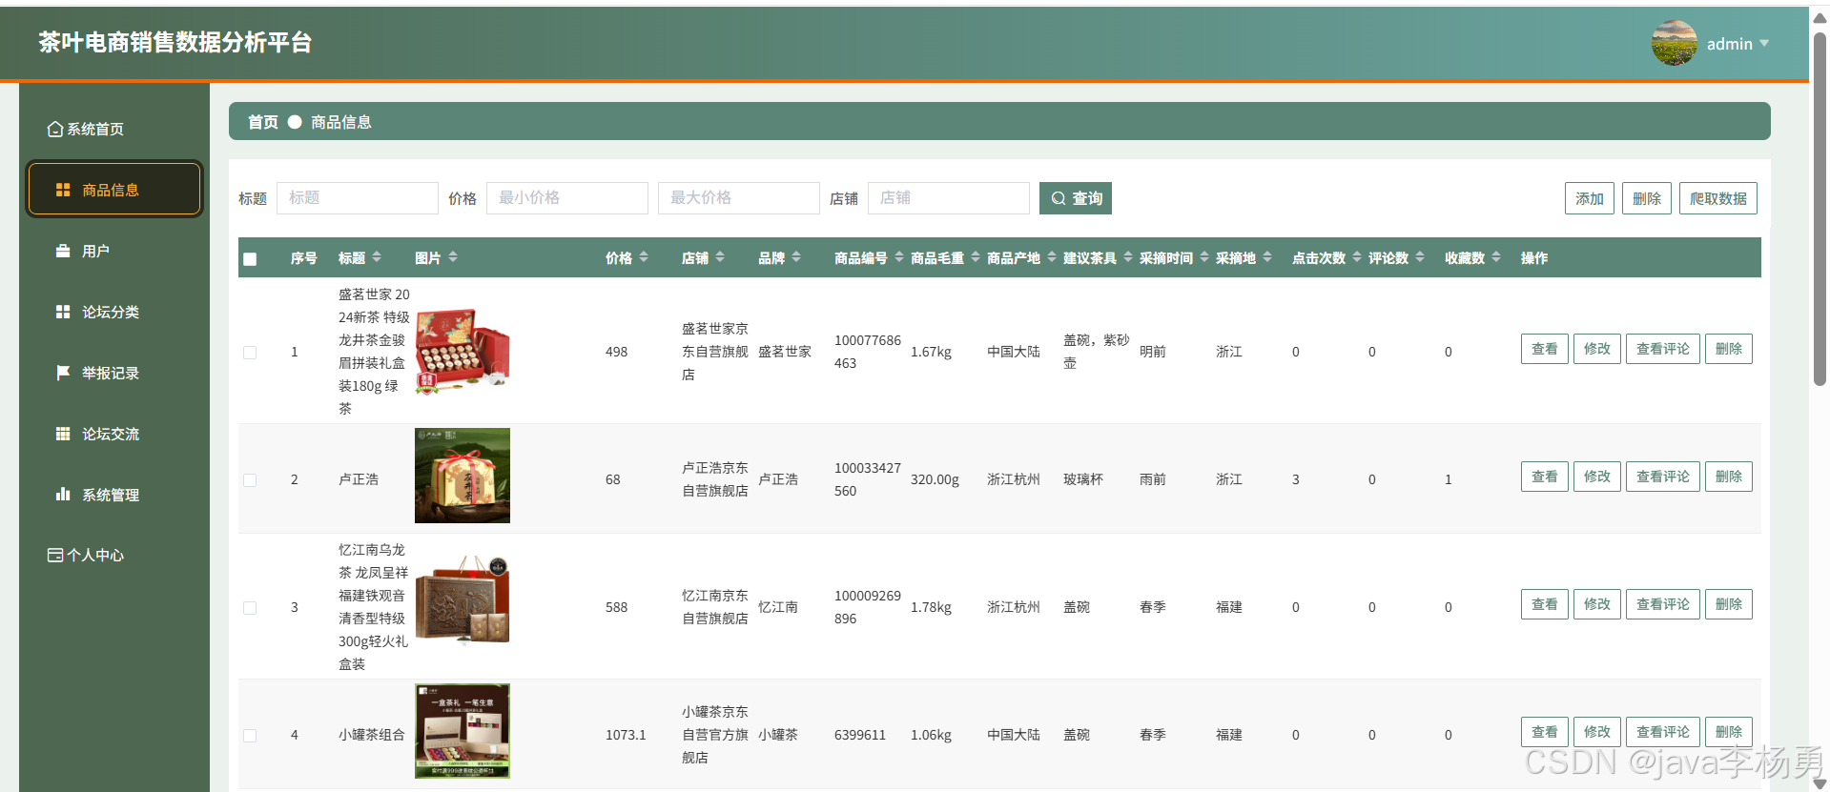Check the row 2 卢正浩 checkbox
The image size is (1830, 792).
point(250,480)
